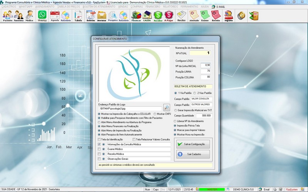Toggle Mostrar CNPJ option
Image resolution: width=308 pixels, height=192 pixels.
(155, 114)
